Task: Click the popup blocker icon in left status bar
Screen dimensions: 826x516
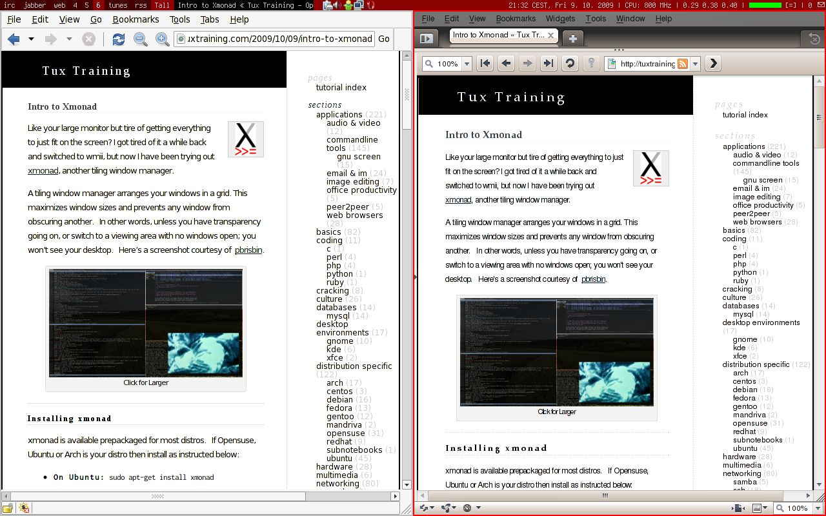Action: 24,508
